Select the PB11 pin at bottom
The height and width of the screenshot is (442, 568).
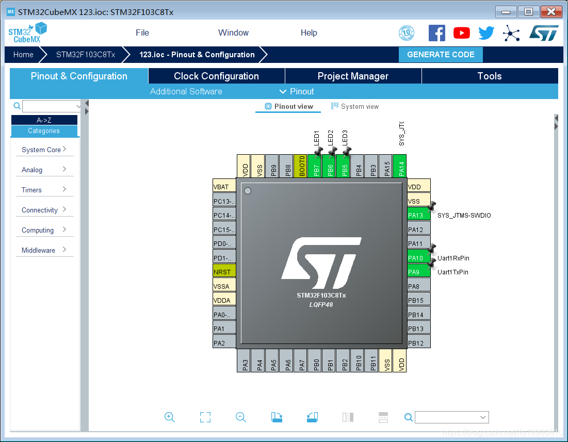pyautogui.click(x=371, y=361)
